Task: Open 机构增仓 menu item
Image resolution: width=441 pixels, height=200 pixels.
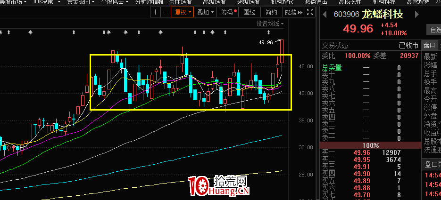Action: 282,2
